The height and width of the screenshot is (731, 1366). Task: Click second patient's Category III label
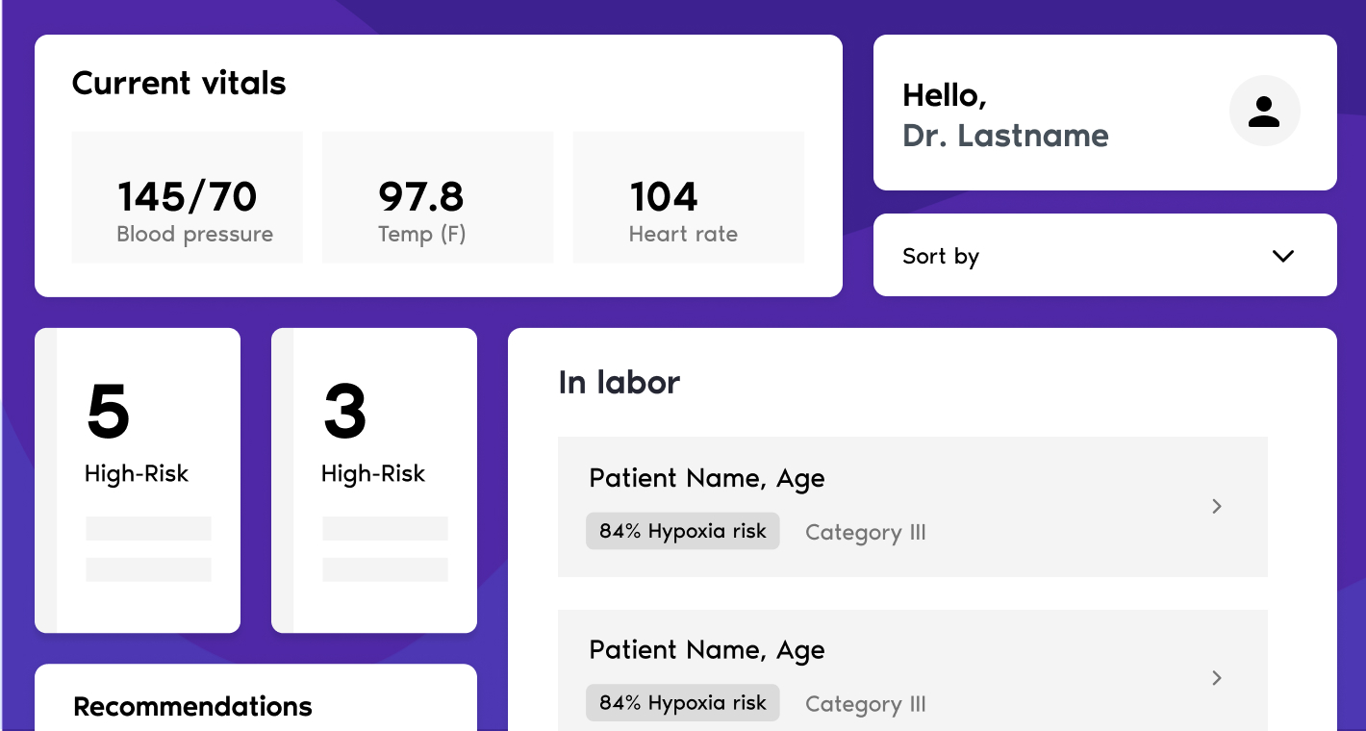click(x=865, y=704)
